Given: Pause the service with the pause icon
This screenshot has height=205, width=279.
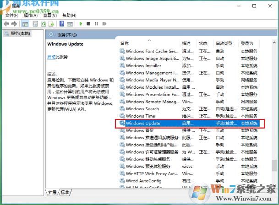Looking at the screenshot, I should (x=96, y=24).
